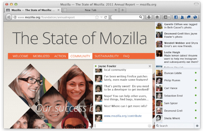
Task: Close the Jayne Fowler chat window
Action: coord(150,66)
